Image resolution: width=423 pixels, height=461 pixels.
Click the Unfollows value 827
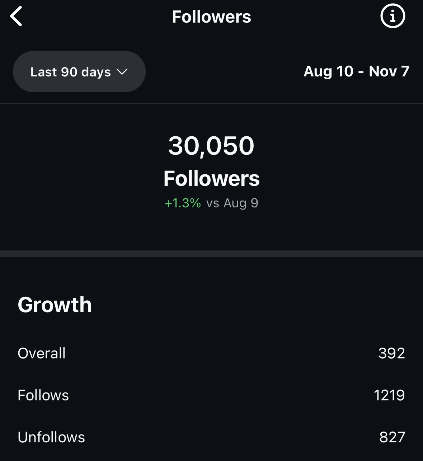tap(392, 437)
